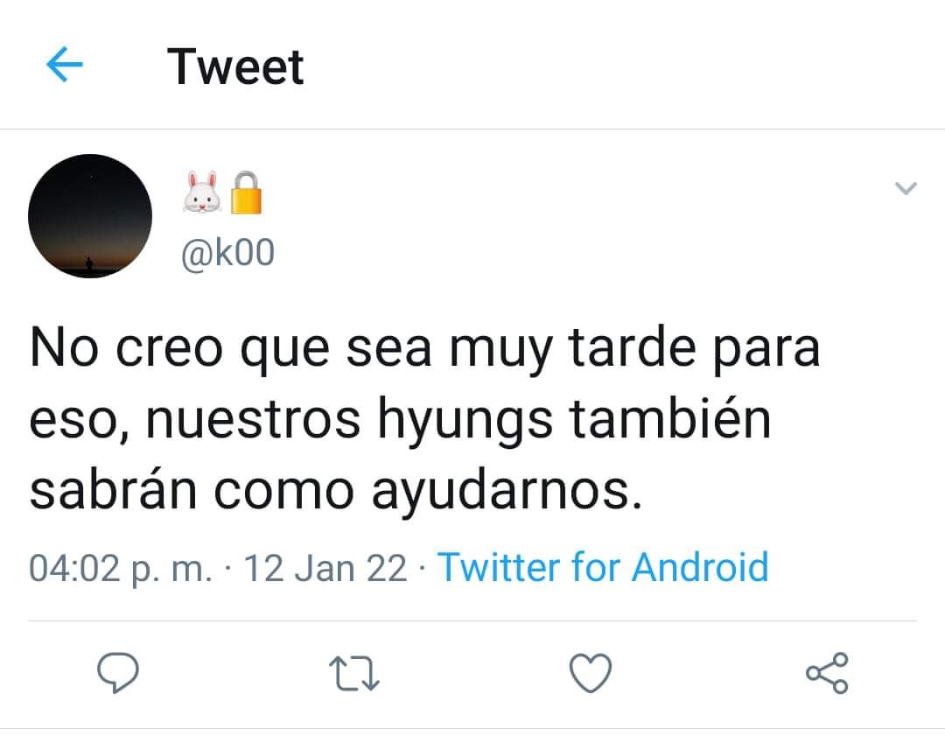The image size is (945, 743).
Task: Tap the word 'hyungs' in the tweet
Action: (x=465, y=420)
